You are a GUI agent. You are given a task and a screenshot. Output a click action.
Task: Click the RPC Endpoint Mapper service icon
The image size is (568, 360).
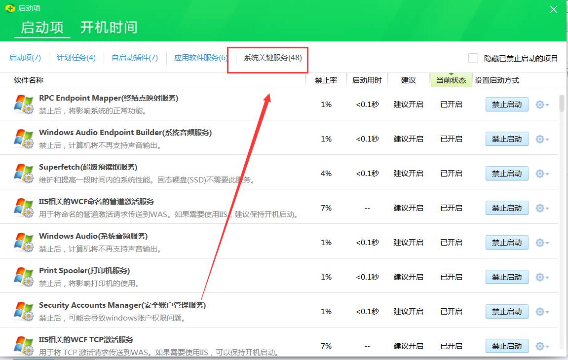23,104
